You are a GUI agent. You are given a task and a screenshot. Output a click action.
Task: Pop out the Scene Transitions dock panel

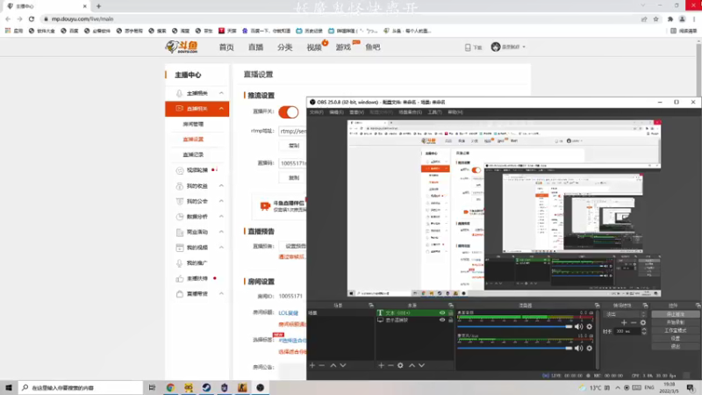point(645,305)
